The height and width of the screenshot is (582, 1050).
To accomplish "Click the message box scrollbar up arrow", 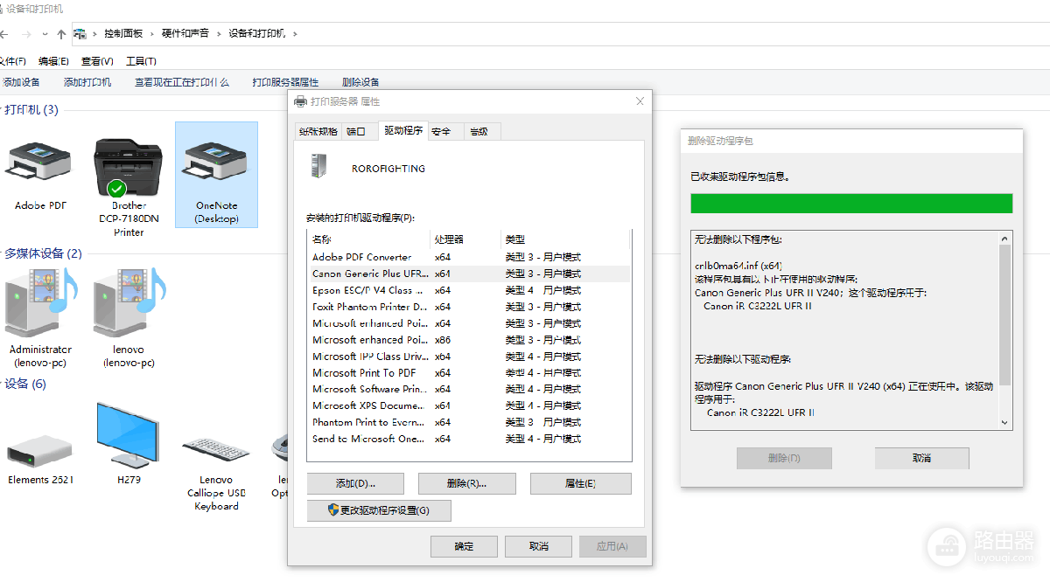I will pos(1004,238).
